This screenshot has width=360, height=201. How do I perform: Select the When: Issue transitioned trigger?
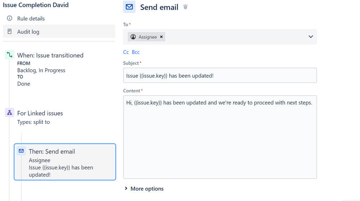(x=50, y=55)
